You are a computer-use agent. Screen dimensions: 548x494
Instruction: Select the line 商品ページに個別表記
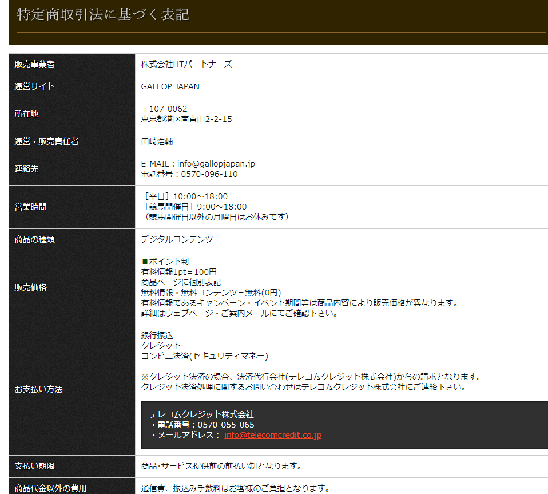pos(181,282)
